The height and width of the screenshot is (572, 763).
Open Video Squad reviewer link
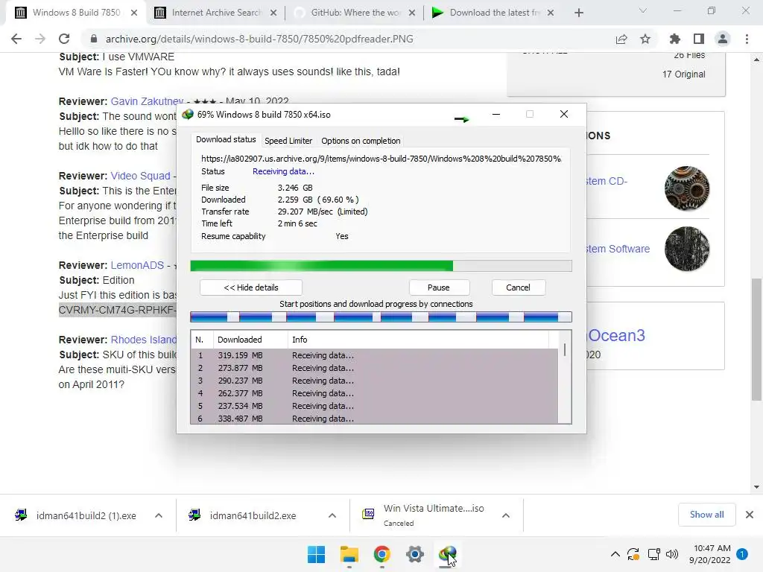tap(140, 176)
